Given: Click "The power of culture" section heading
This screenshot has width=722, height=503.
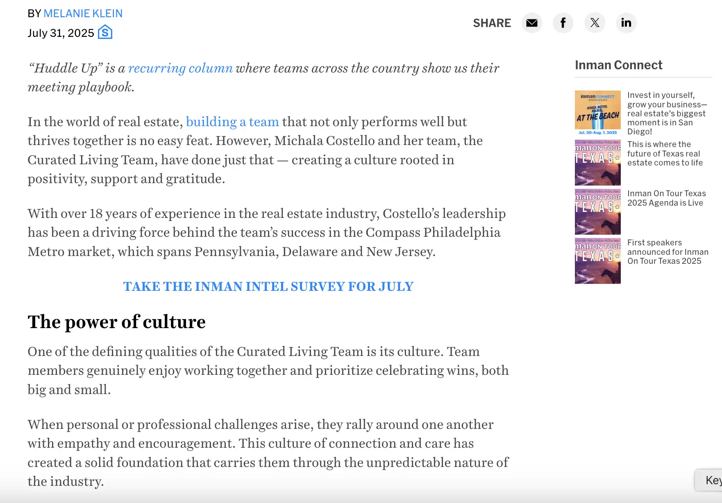Looking at the screenshot, I should tap(116, 322).
